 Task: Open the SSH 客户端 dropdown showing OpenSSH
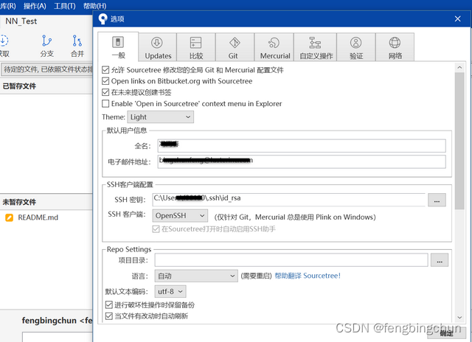tap(180, 216)
